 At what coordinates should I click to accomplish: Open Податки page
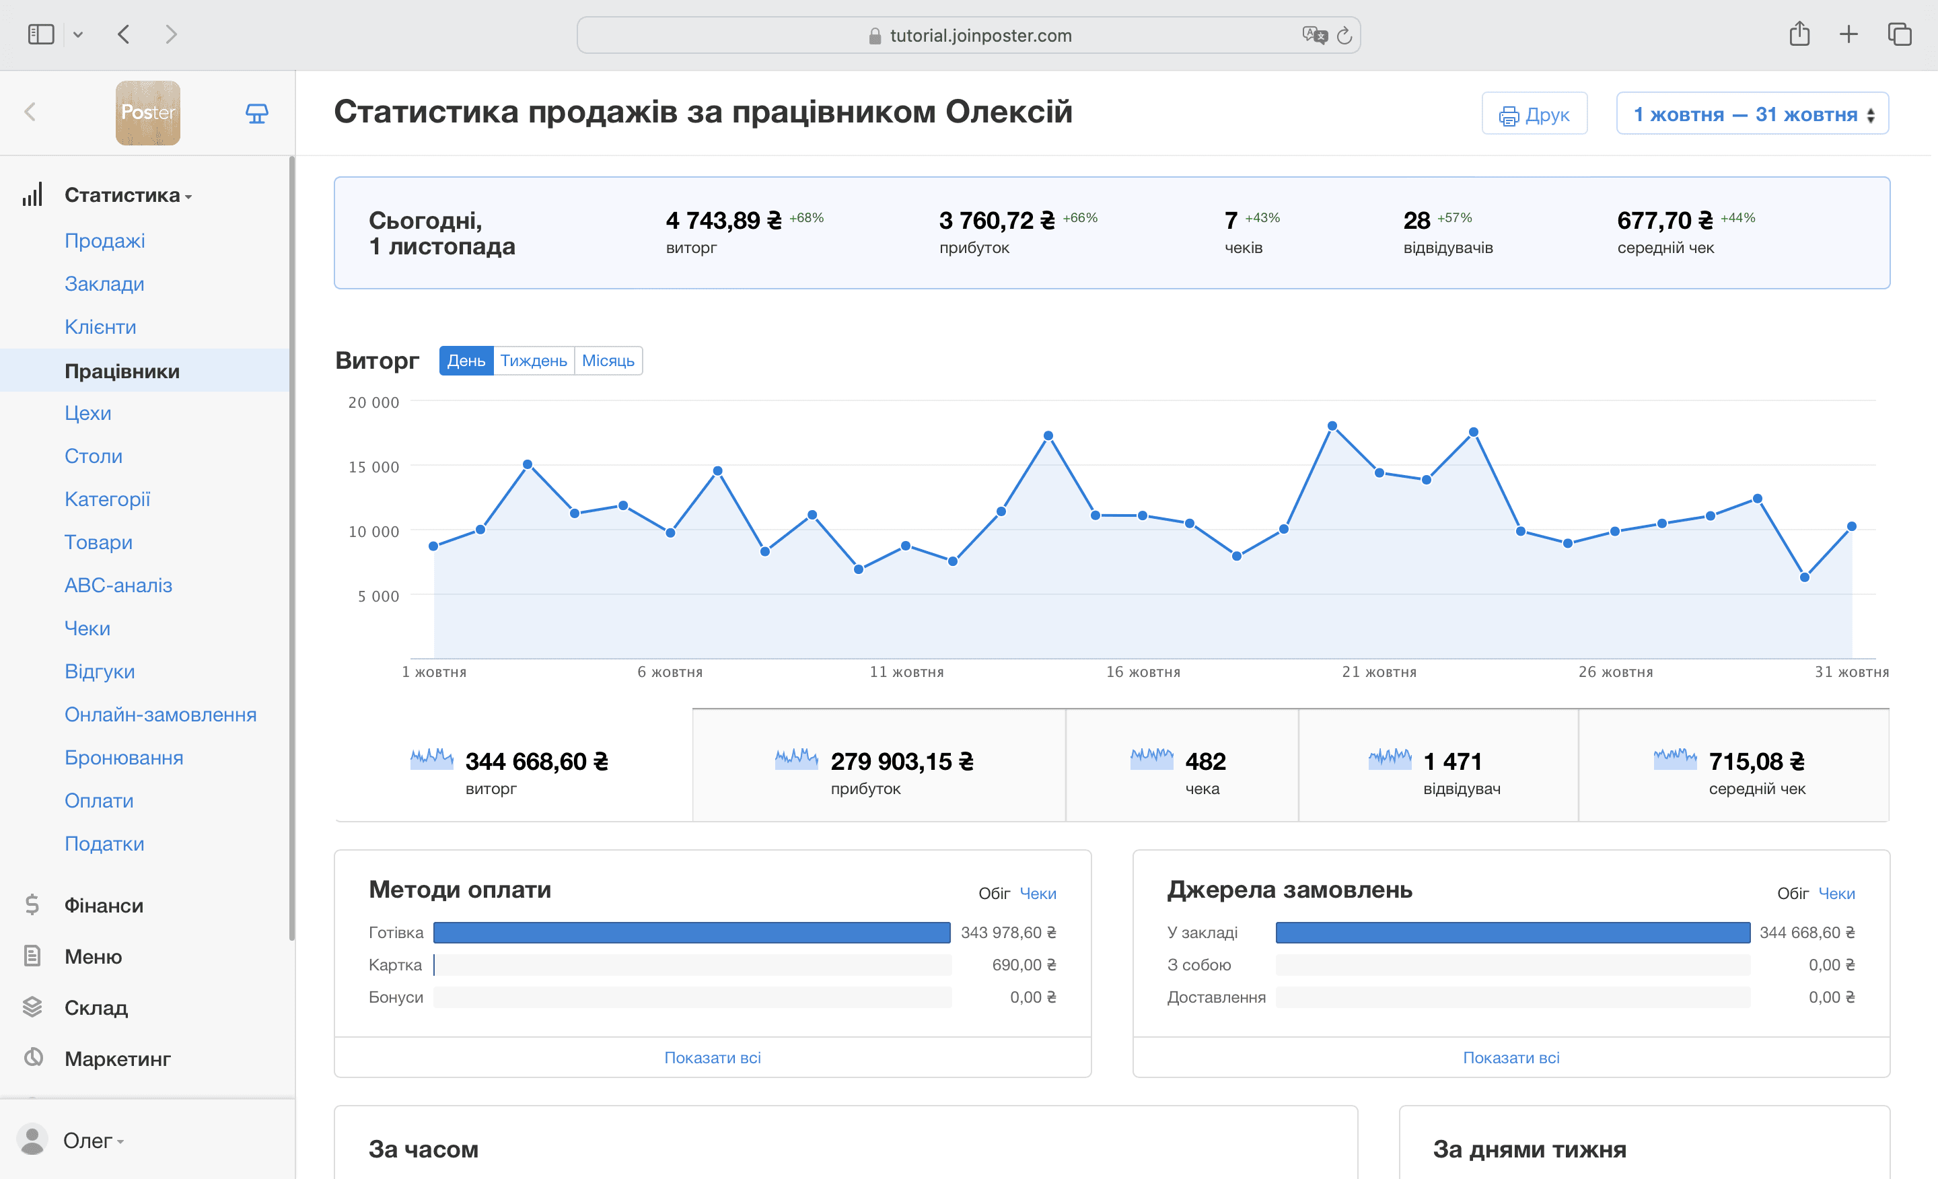pyautogui.click(x=104, y=844)
